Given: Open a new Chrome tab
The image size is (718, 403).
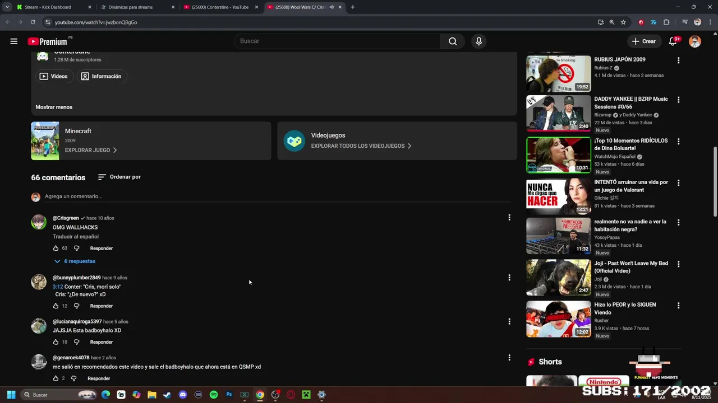Looking at the screenshot, I should (x=353, y=7).
